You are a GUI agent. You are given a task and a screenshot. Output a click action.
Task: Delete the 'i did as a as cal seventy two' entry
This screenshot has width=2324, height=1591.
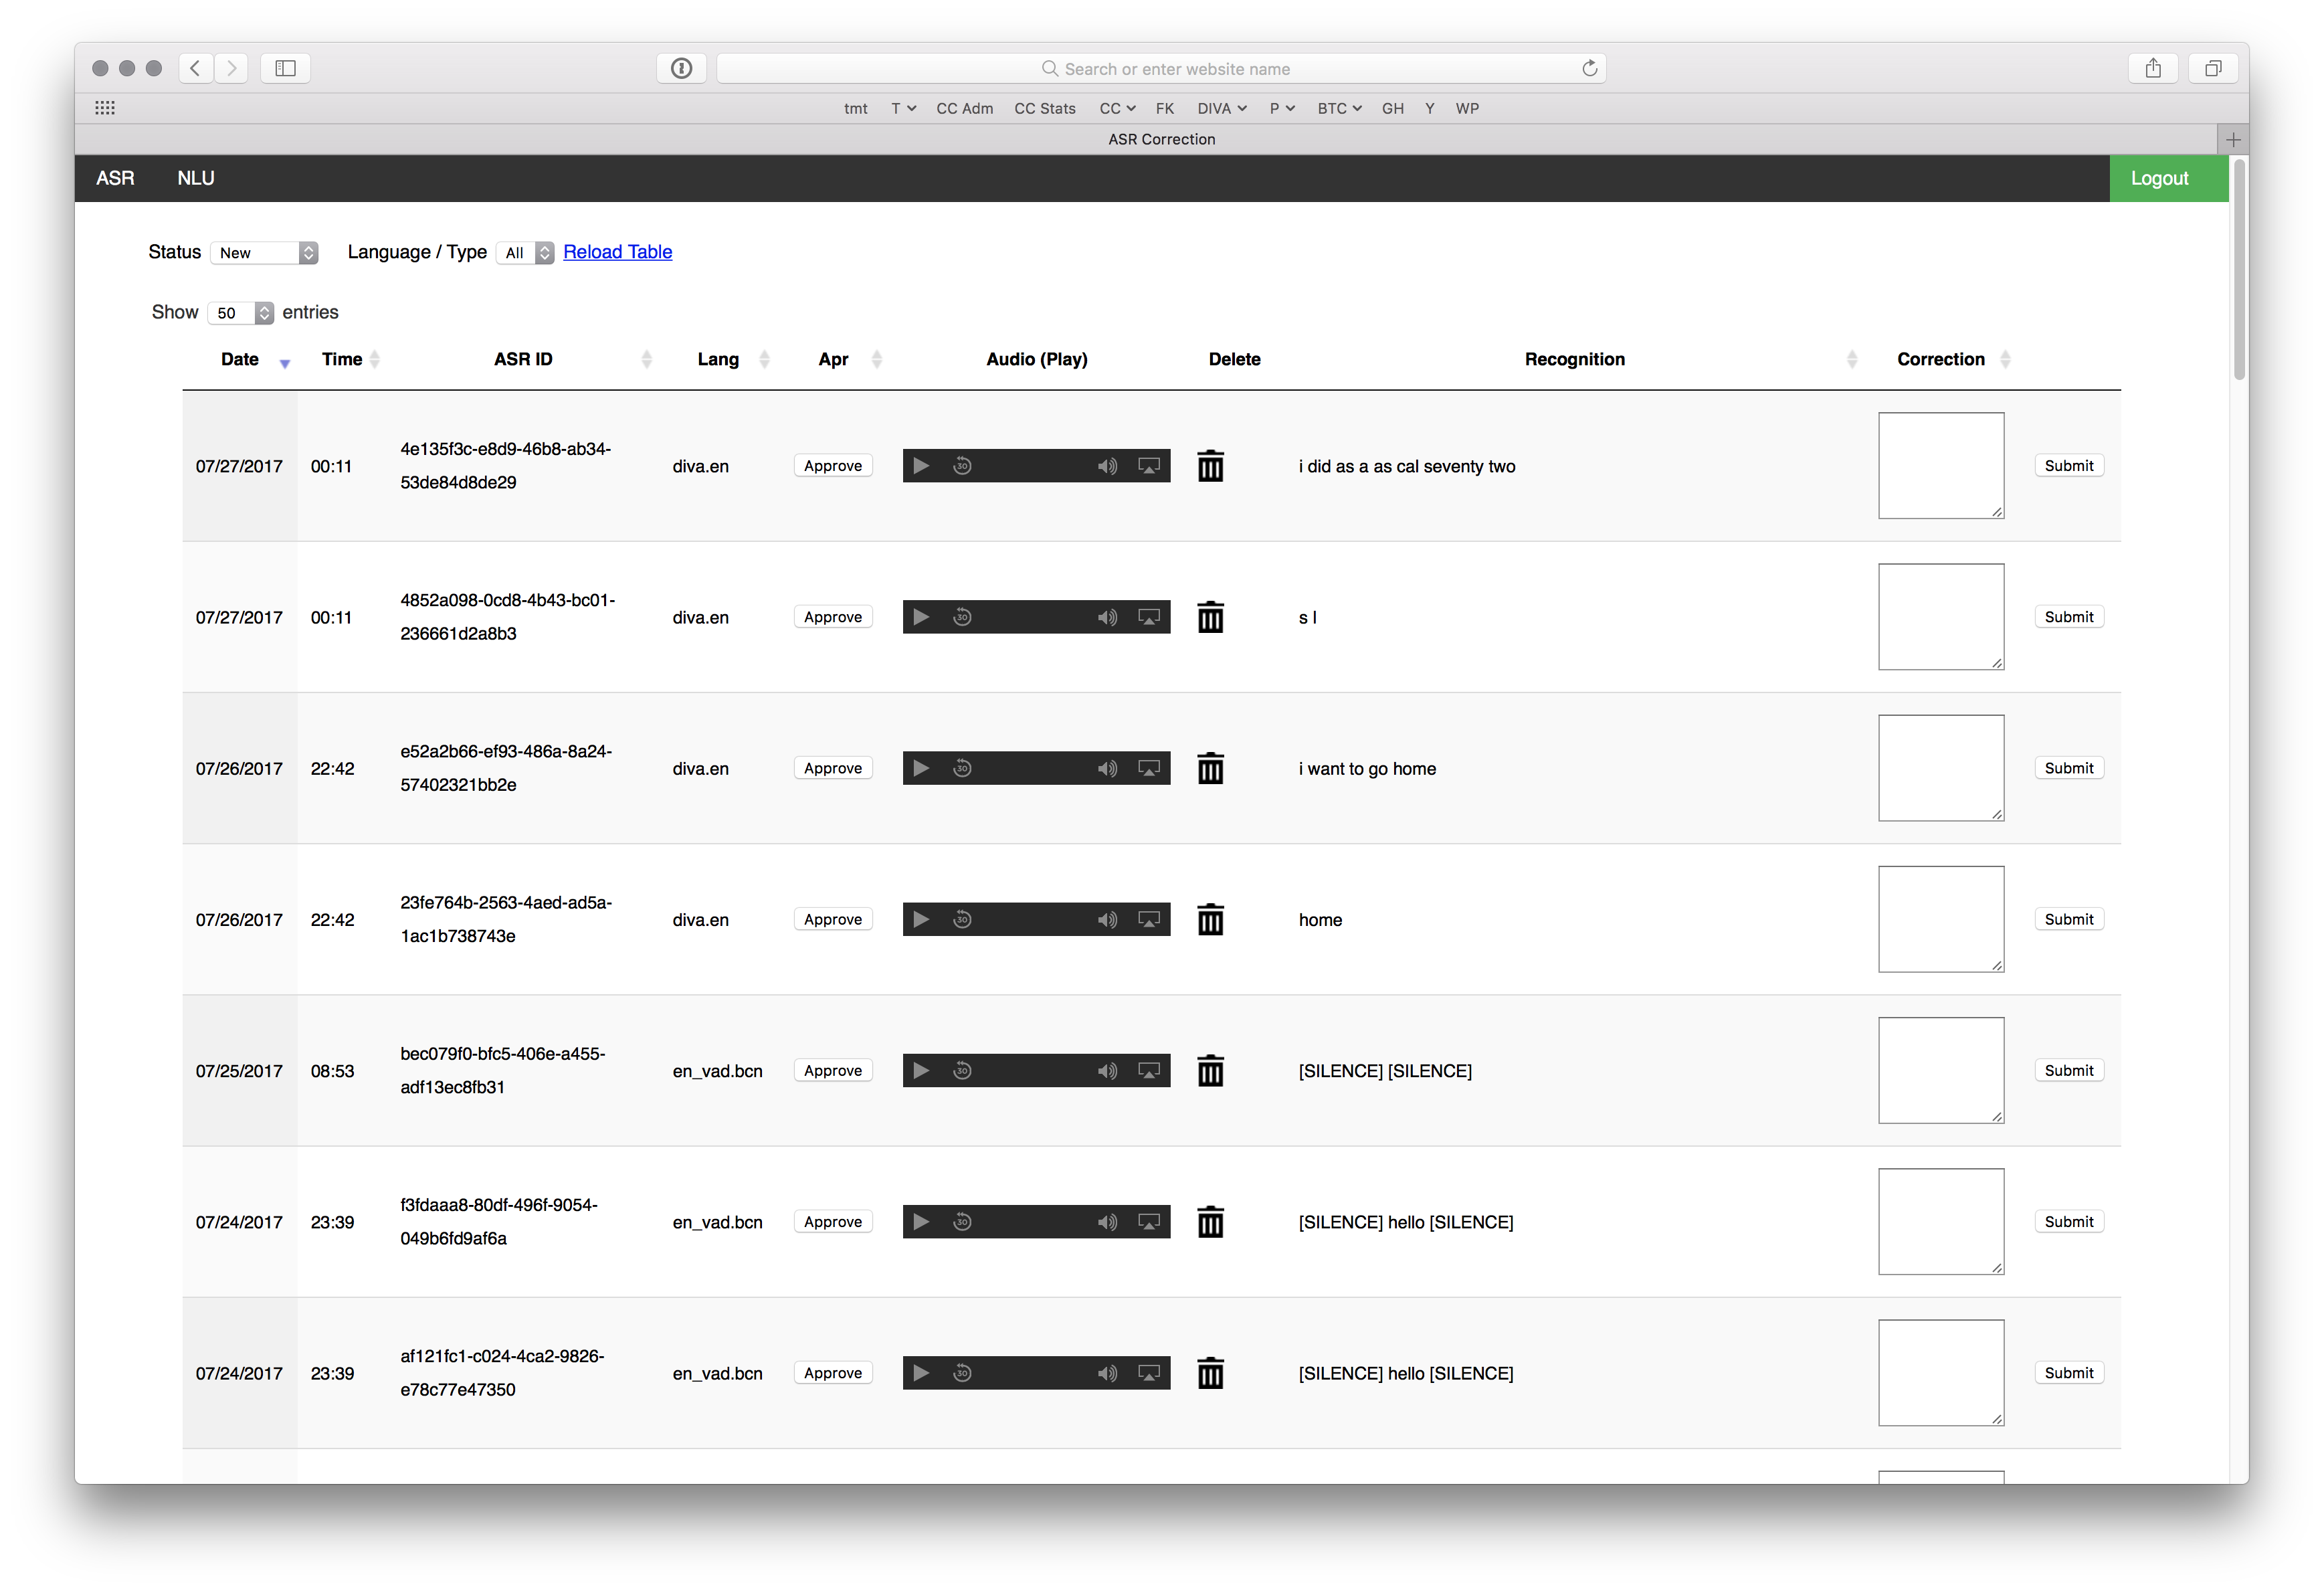point(1210,466)
